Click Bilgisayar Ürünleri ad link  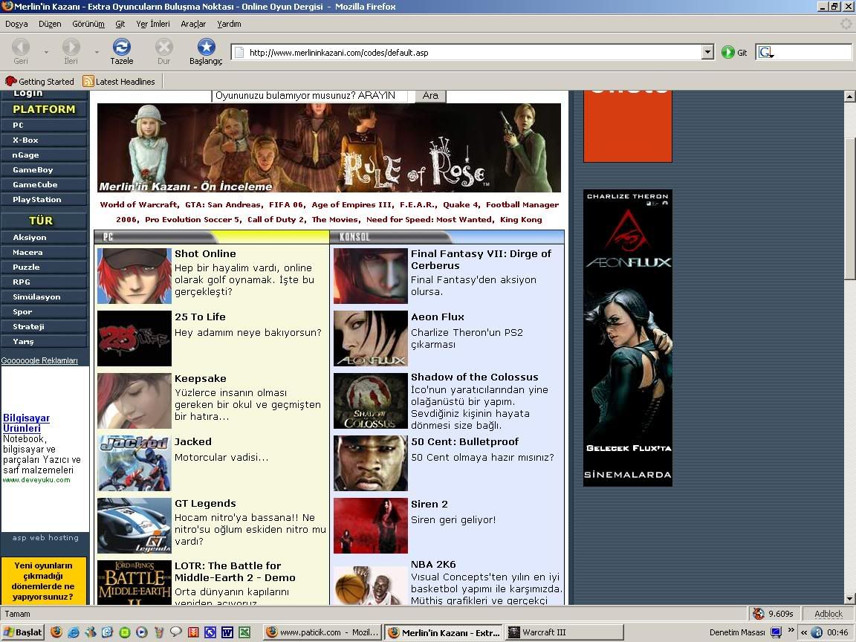26,423
